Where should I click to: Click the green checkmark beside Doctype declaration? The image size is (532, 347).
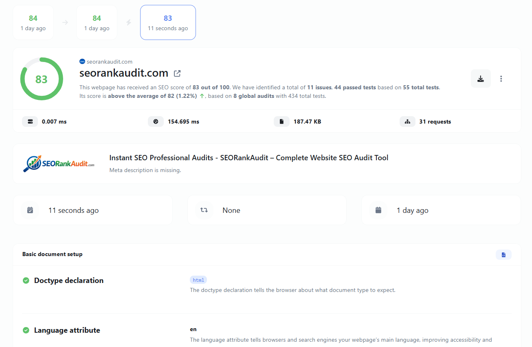tap(26, 280)
